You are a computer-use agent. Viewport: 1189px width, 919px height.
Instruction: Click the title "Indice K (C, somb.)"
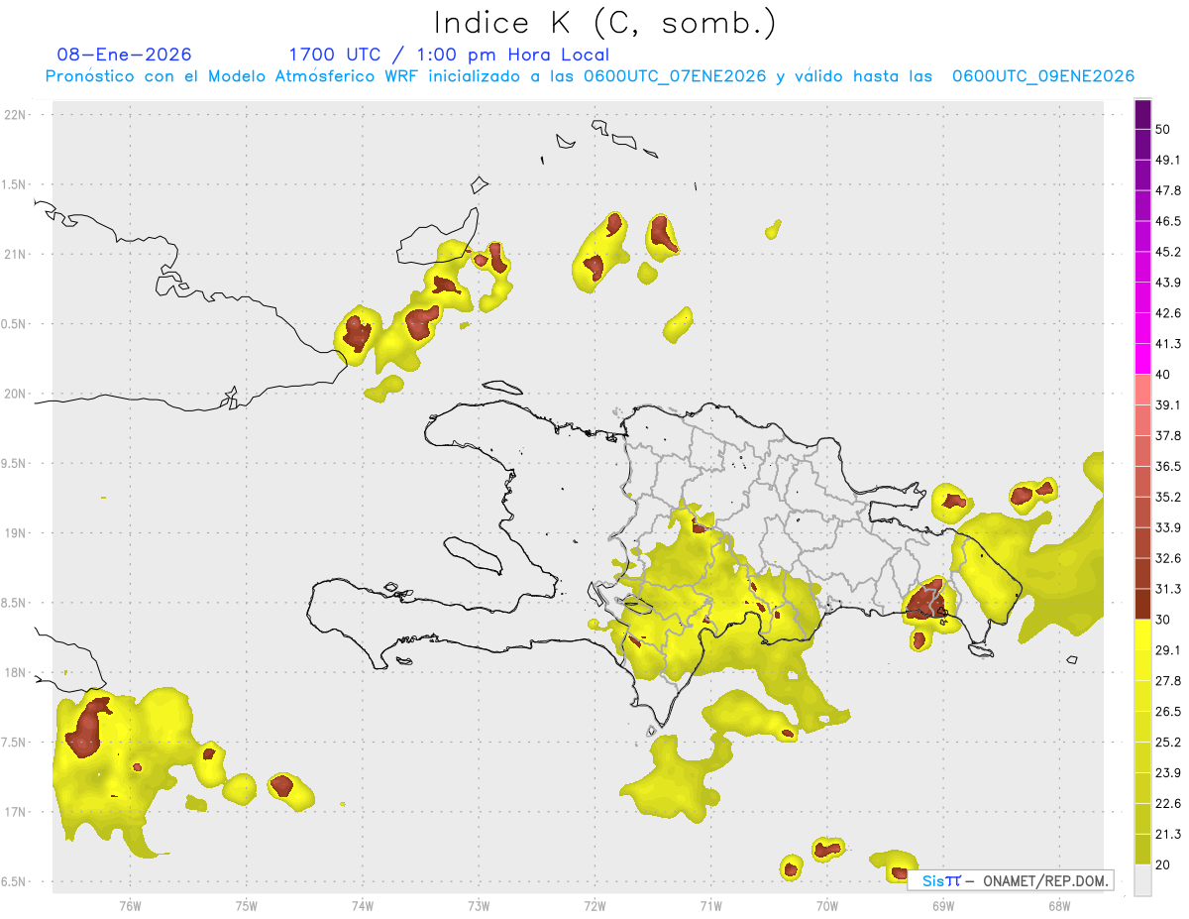coord(605,23)
